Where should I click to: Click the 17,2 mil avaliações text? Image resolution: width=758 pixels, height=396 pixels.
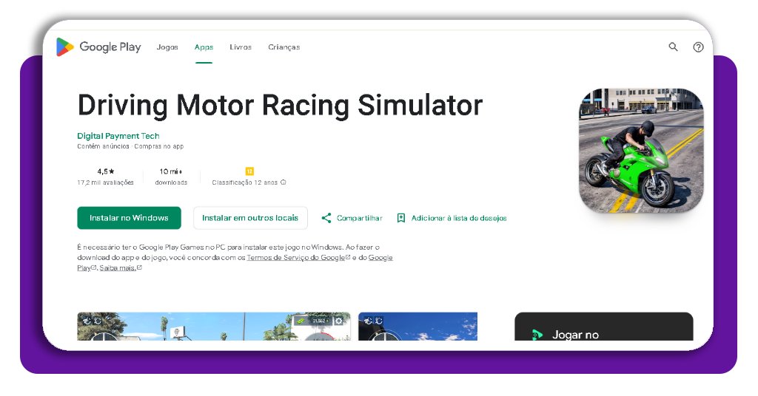[x=105, y=182]
